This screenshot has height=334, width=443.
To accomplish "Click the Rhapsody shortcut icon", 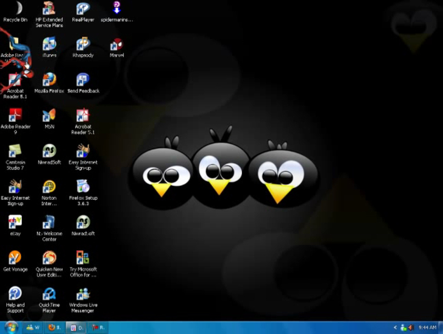I will pos(83,45).
